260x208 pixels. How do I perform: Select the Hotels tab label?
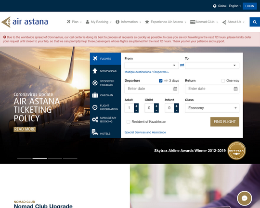click(x=105, y=133)
